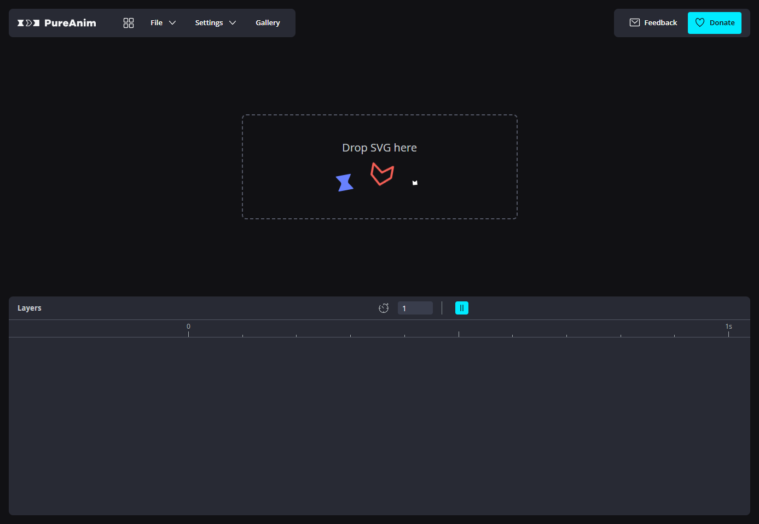The height and width of the screenshot is (524, 759).
Task: Click the PureAnim brand name text
Action: (70, 23)
